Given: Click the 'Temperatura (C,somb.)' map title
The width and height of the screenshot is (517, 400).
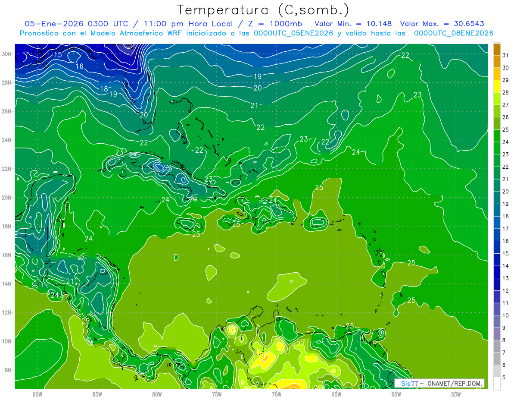Looking at the screenshot, I should point(263,10).
